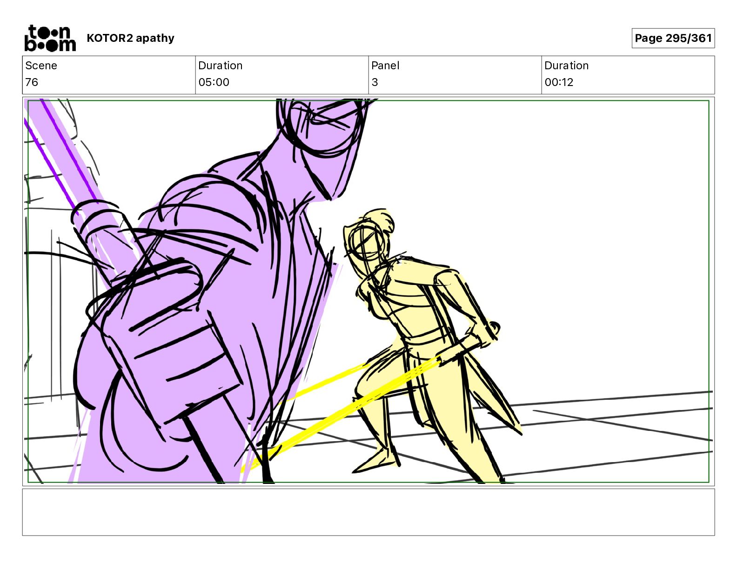Click the scene number '76'

(32, 82)
